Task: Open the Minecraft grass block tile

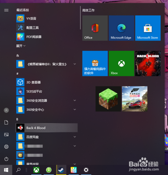Action: [108, 99]
